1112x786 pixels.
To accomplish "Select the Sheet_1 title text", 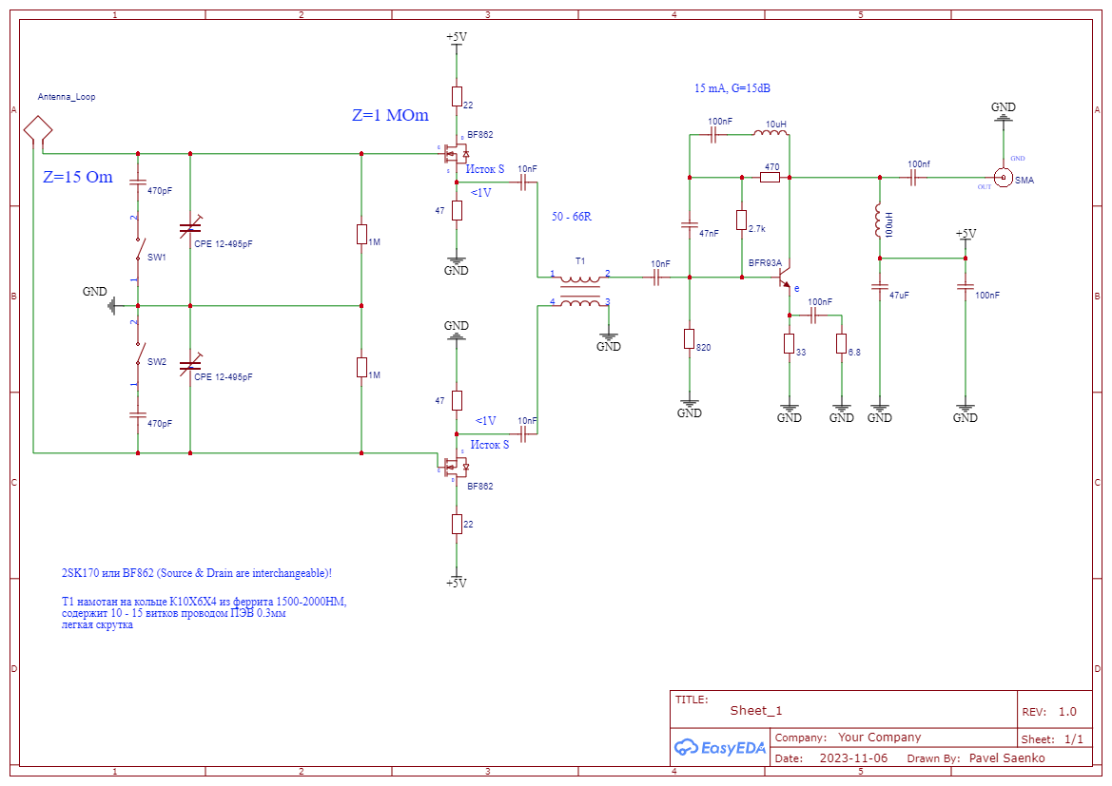I will coord(755,710).
